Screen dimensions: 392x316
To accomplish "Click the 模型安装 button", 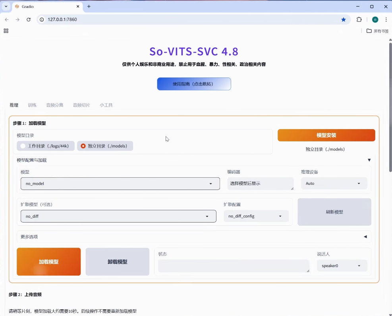I will click(326, 136).
